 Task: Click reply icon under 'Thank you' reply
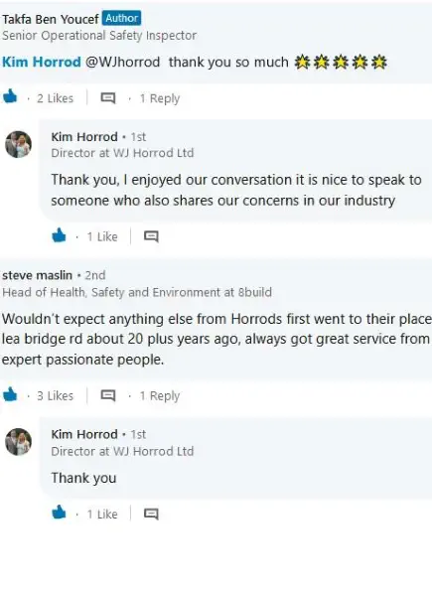coord(151,515)
